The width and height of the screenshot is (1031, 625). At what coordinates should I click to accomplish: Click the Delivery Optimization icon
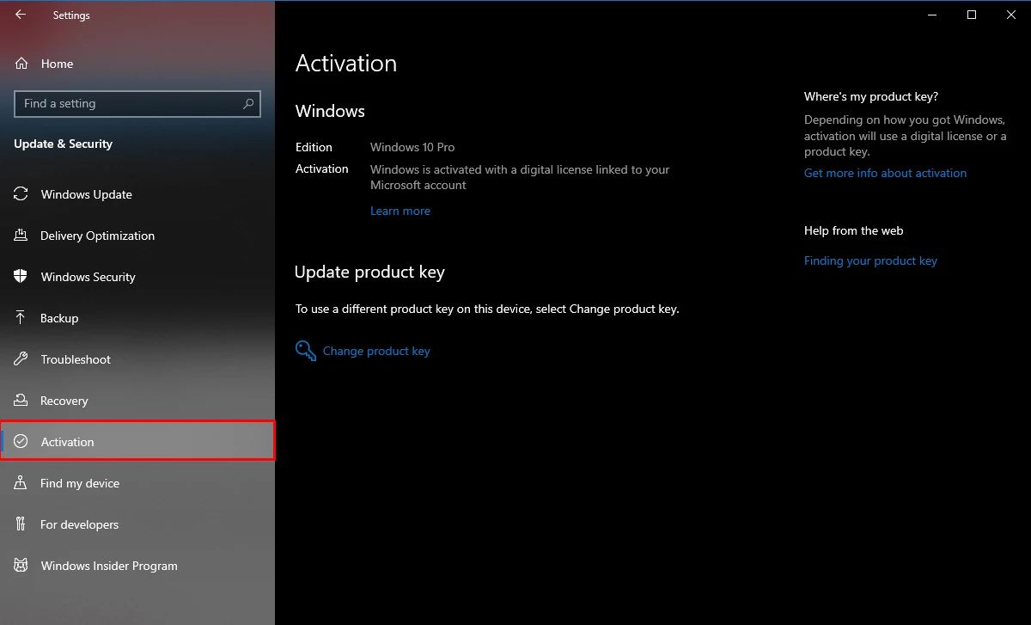(x=21, y=236)
